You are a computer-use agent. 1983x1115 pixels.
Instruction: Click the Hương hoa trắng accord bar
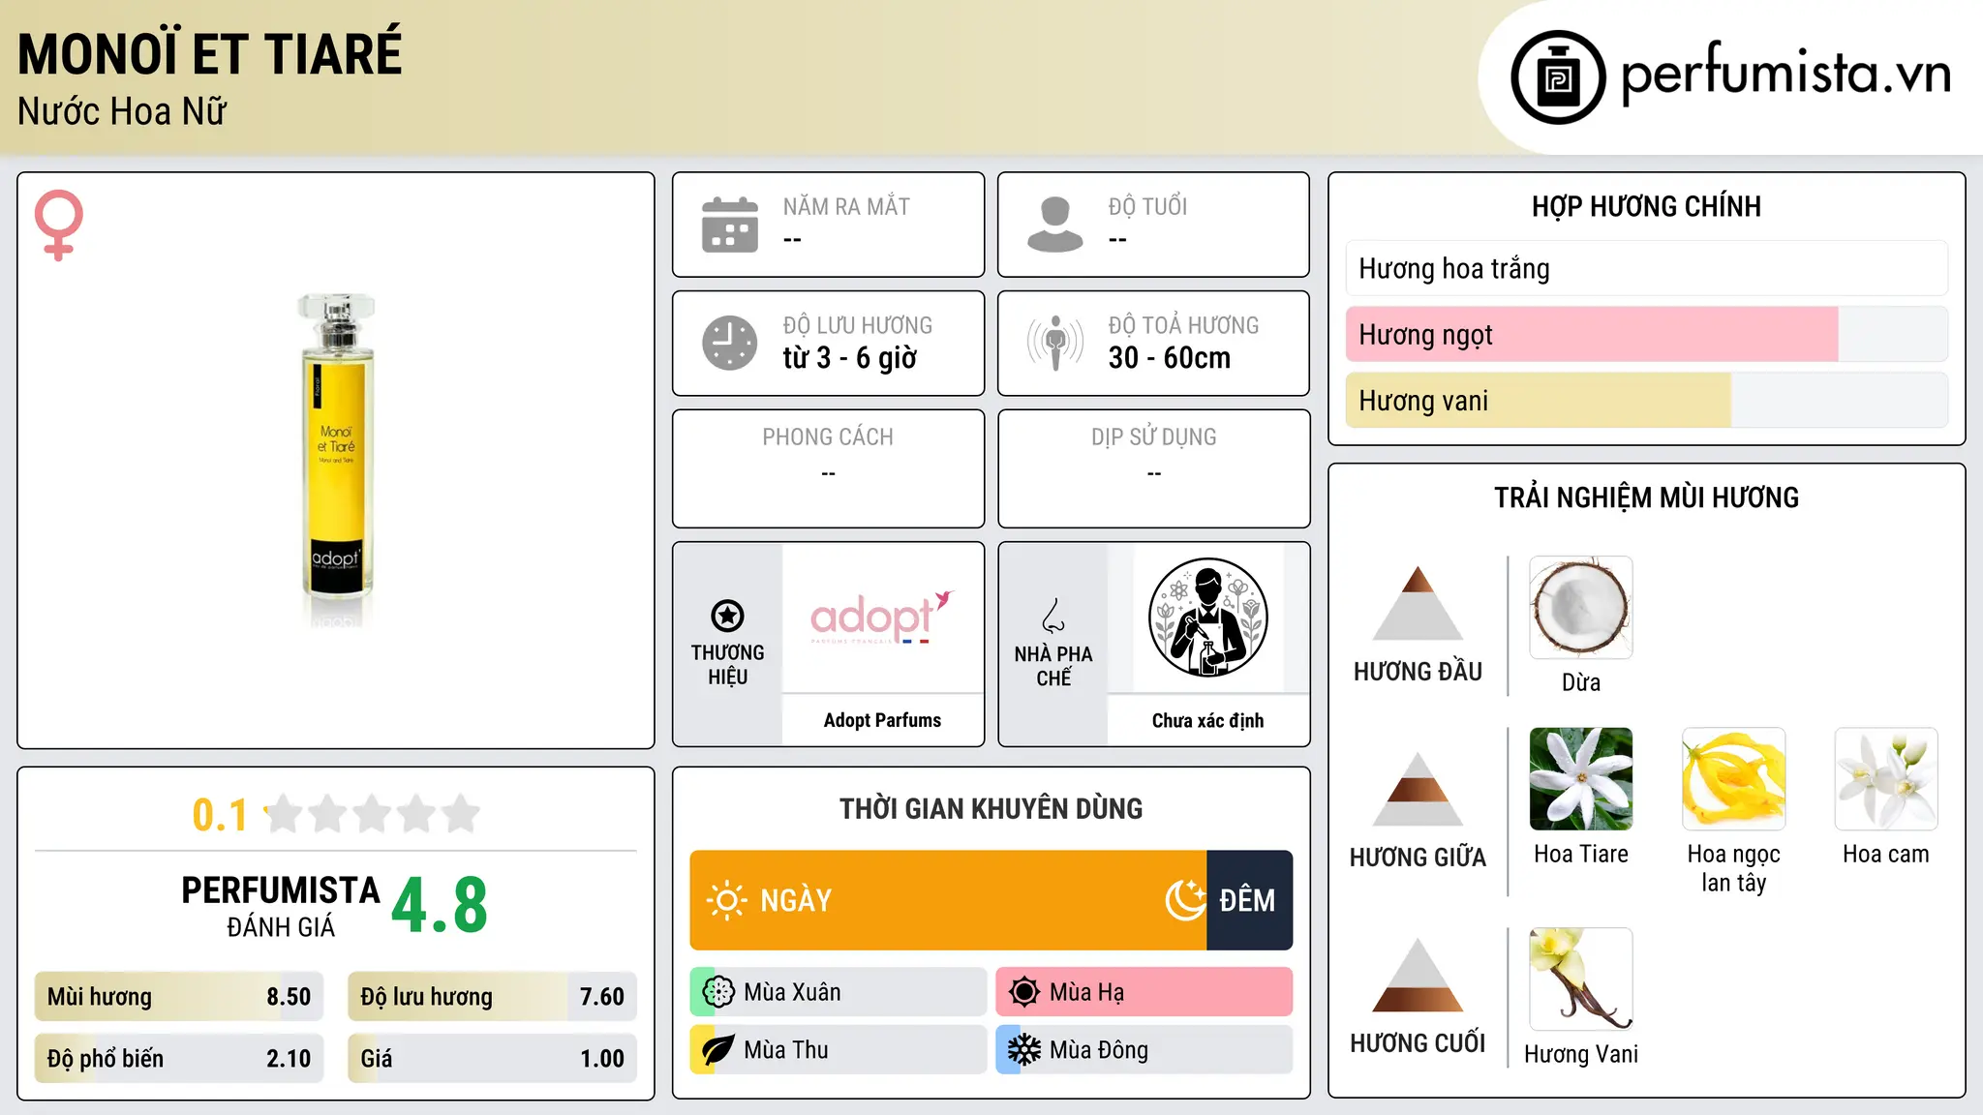pyautogui.click(x=1647, y=268)
